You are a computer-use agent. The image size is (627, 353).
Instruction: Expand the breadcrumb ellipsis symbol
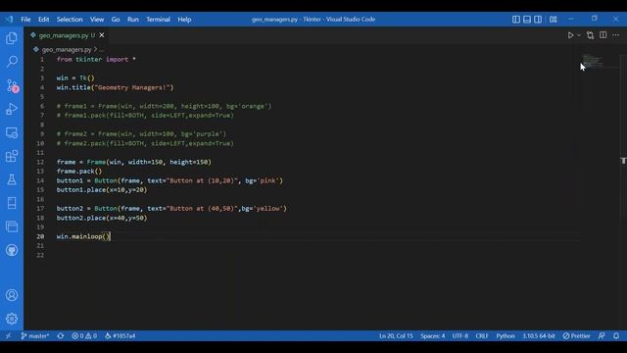102,50
